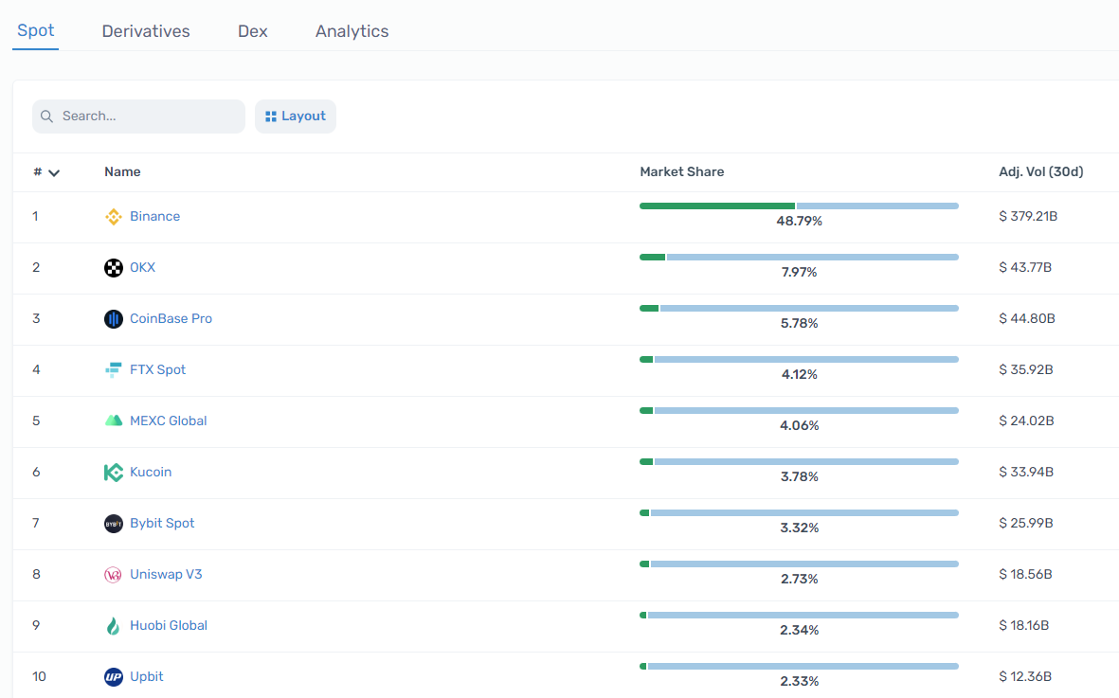
Task: Sort by the Adj. Vol (30d) header
Action: (x=1040, y=171)
